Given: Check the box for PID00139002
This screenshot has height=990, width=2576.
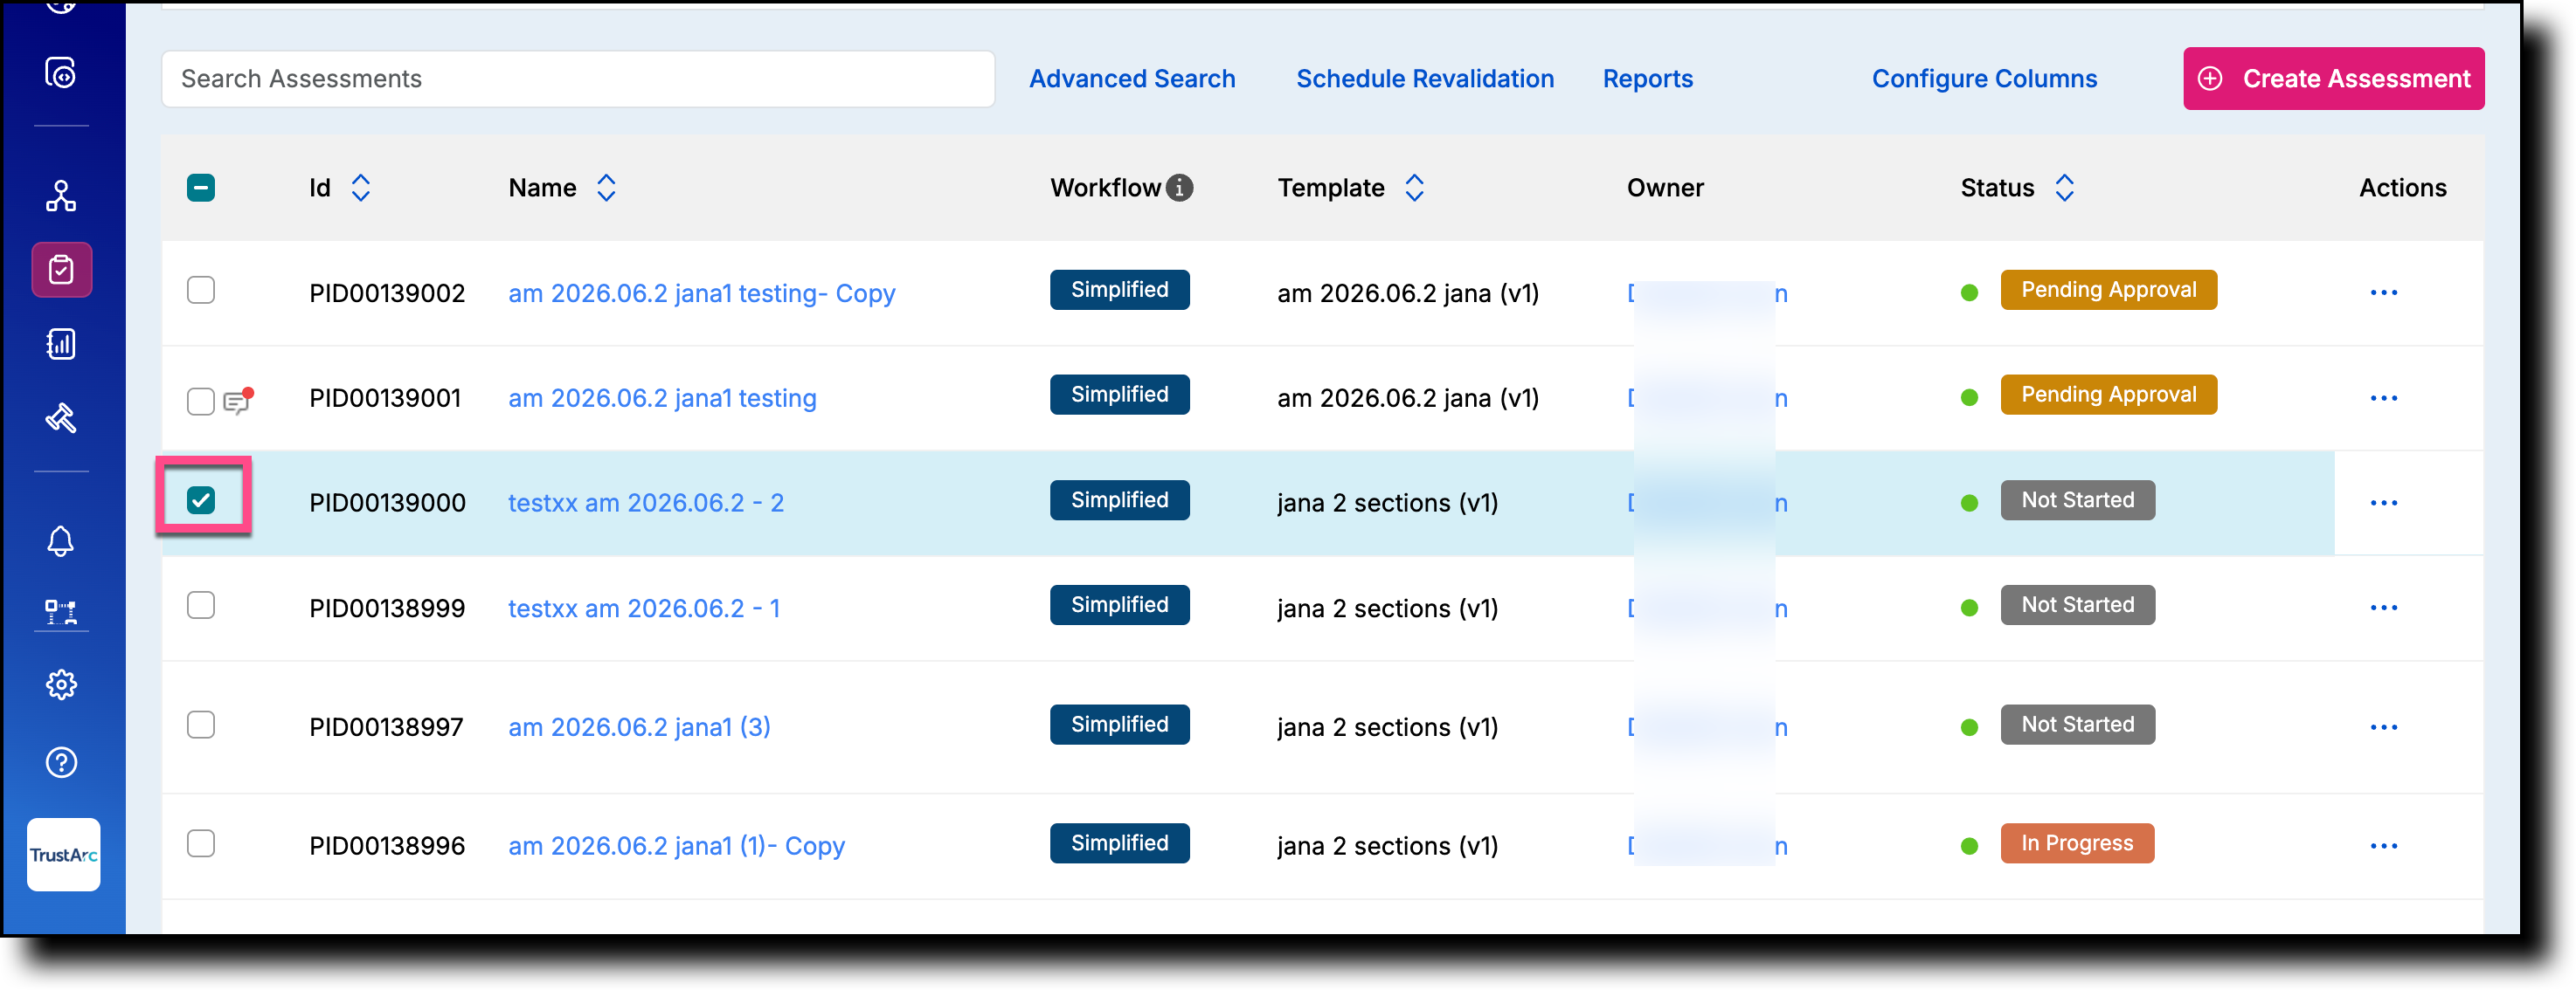Looking at the screenshot, I should point(201,290).
